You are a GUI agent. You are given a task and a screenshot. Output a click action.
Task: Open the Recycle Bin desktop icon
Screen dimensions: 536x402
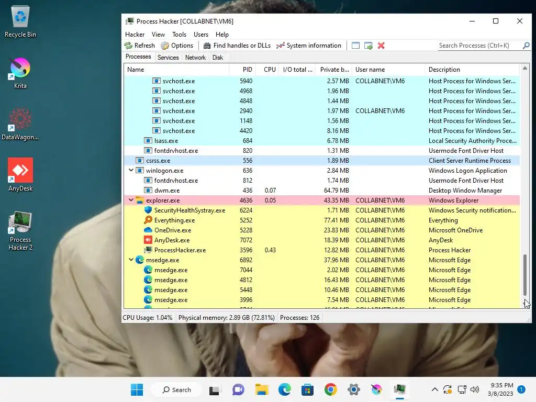pos(20,21)
